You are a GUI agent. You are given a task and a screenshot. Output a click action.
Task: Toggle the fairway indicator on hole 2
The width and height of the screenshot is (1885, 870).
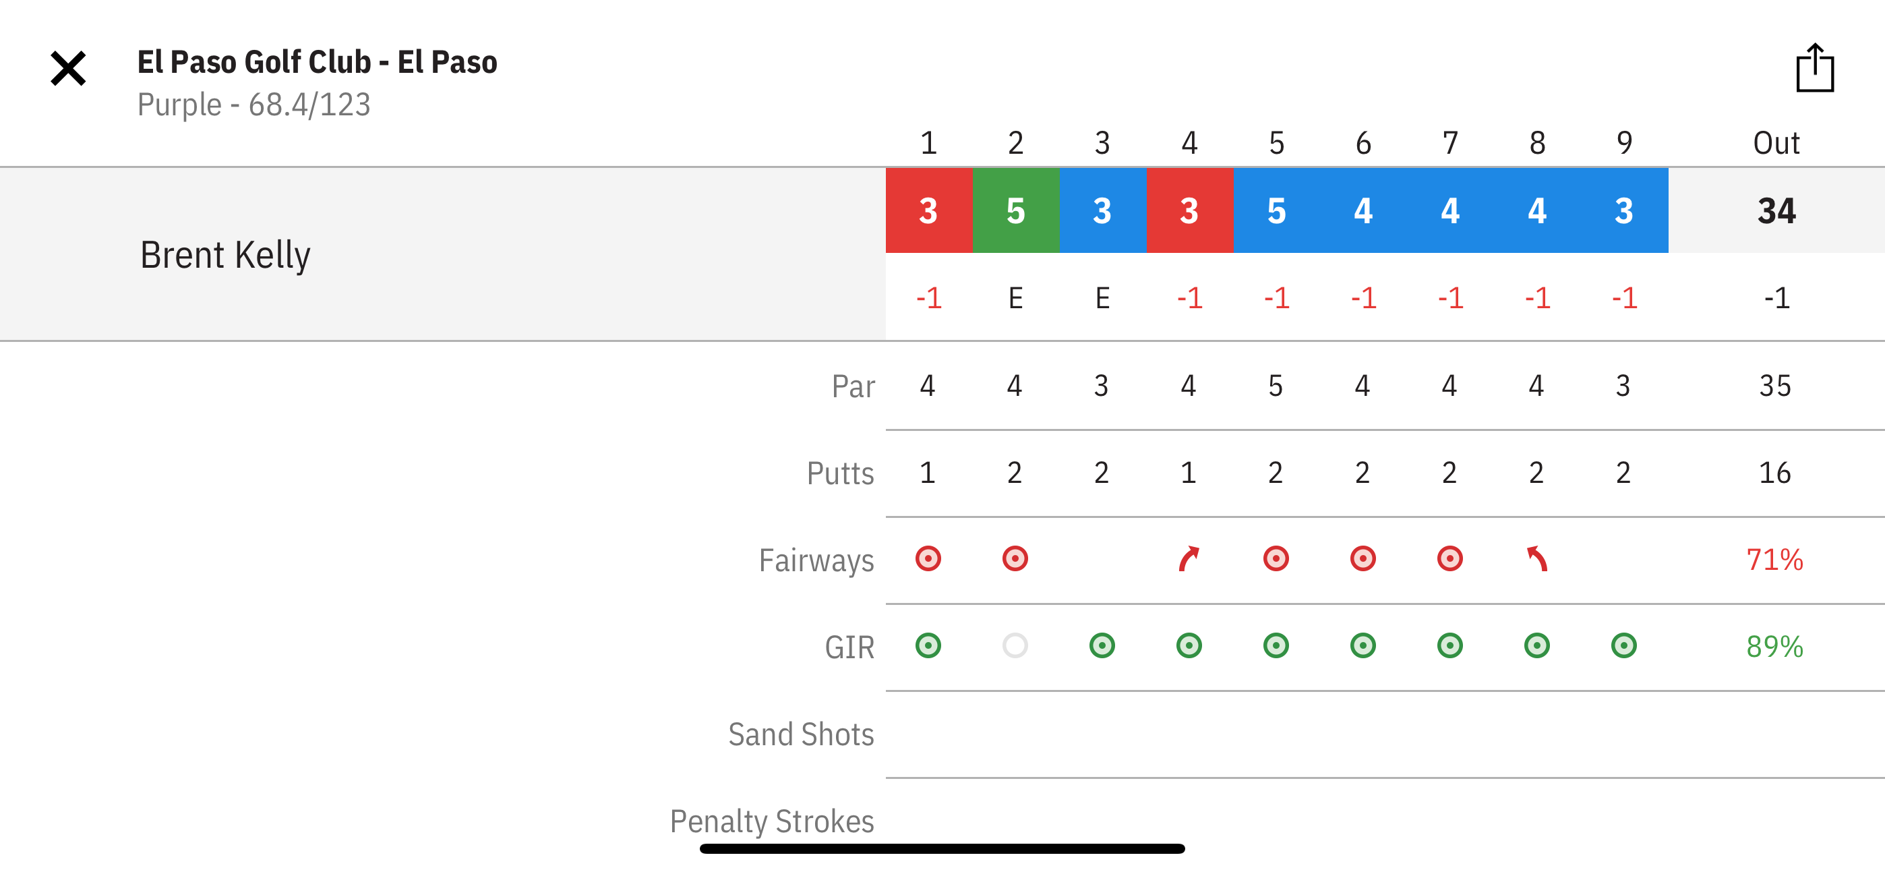click(1015, 559)
